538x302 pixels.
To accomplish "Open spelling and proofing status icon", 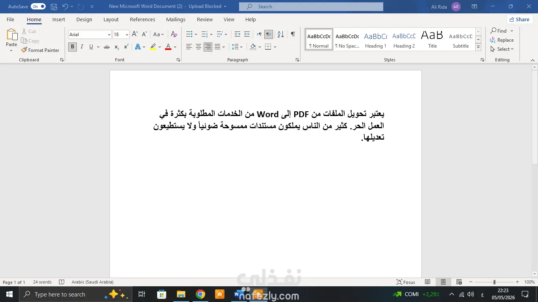I will coord(61,282).
